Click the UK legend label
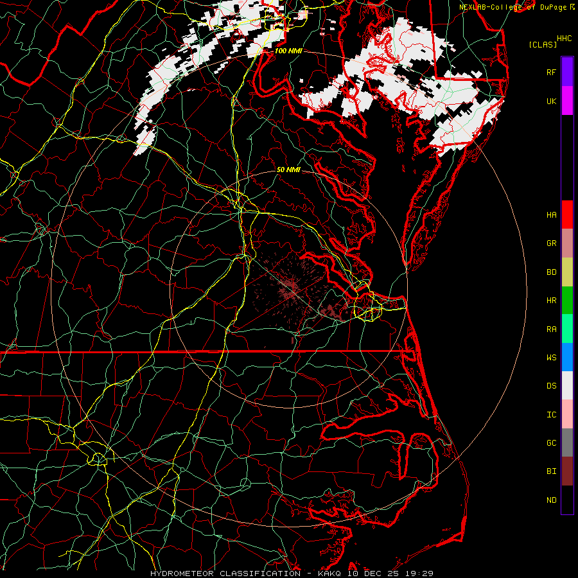Viewport: 578px width, 578px height. 552,101
